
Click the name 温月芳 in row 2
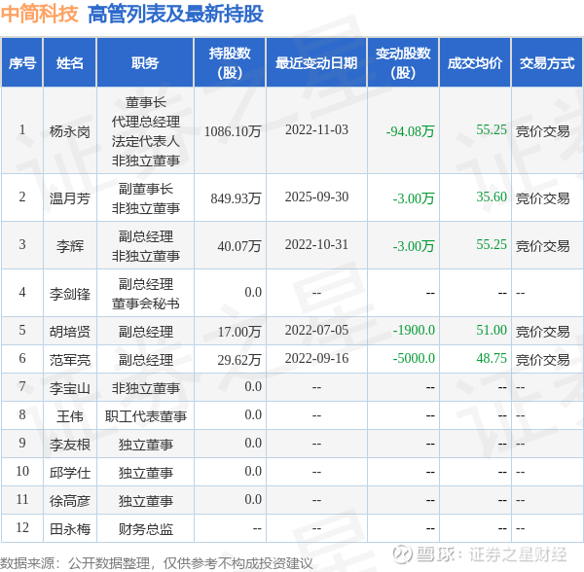pos(70,198)
